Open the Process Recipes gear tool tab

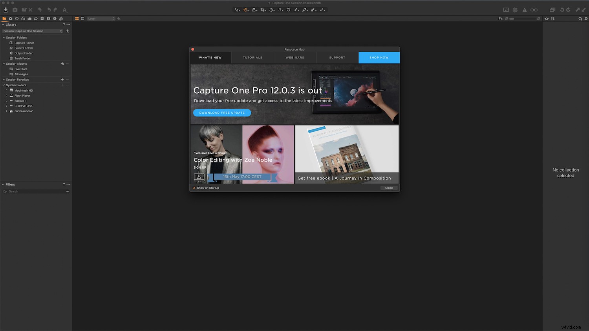tap(55, 18)
